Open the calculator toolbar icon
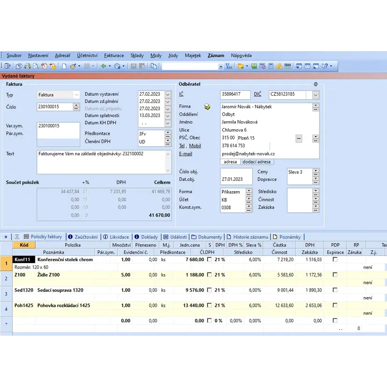This screenshot has height=387, width=387. 271,66
